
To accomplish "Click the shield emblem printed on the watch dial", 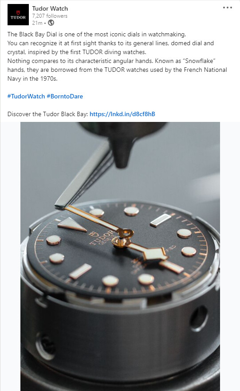I will [x=93, y=234].
